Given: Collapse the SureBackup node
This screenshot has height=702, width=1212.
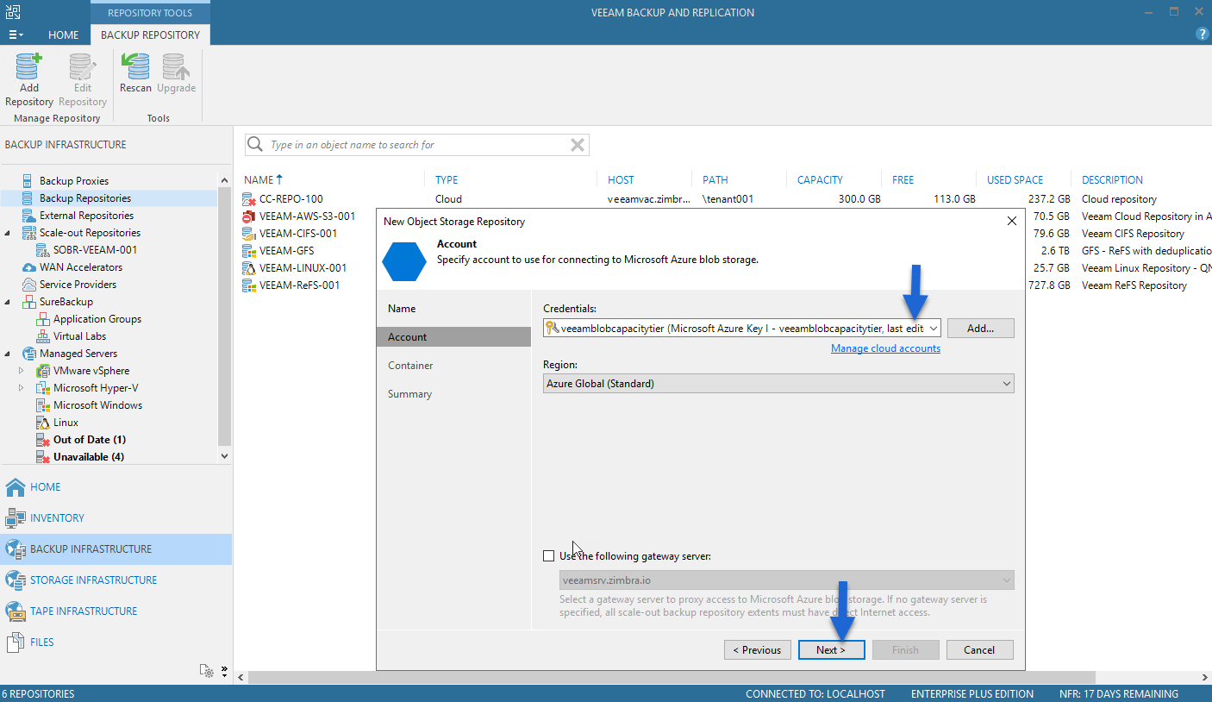Looking at the screenshot, I should 8,302.
